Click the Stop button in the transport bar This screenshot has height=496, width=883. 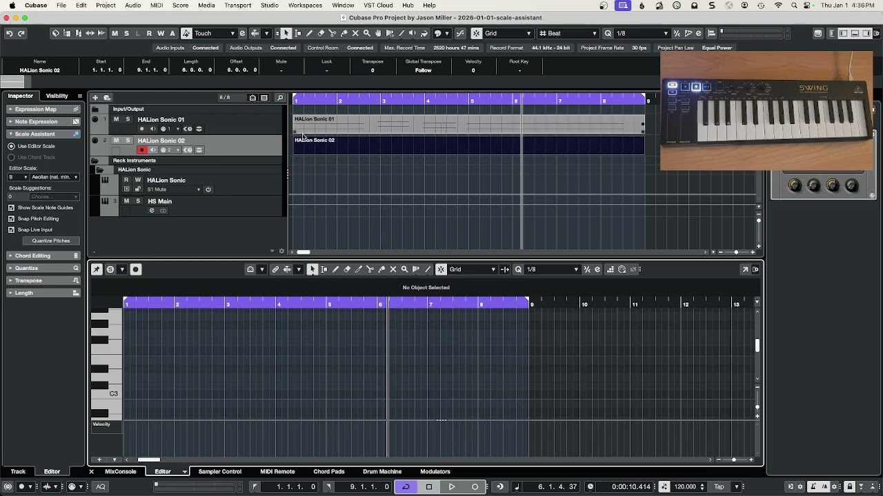[x=428, y=486]
